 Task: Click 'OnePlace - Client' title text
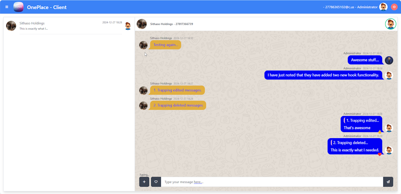pyautogui.click(x=47, y=7)
